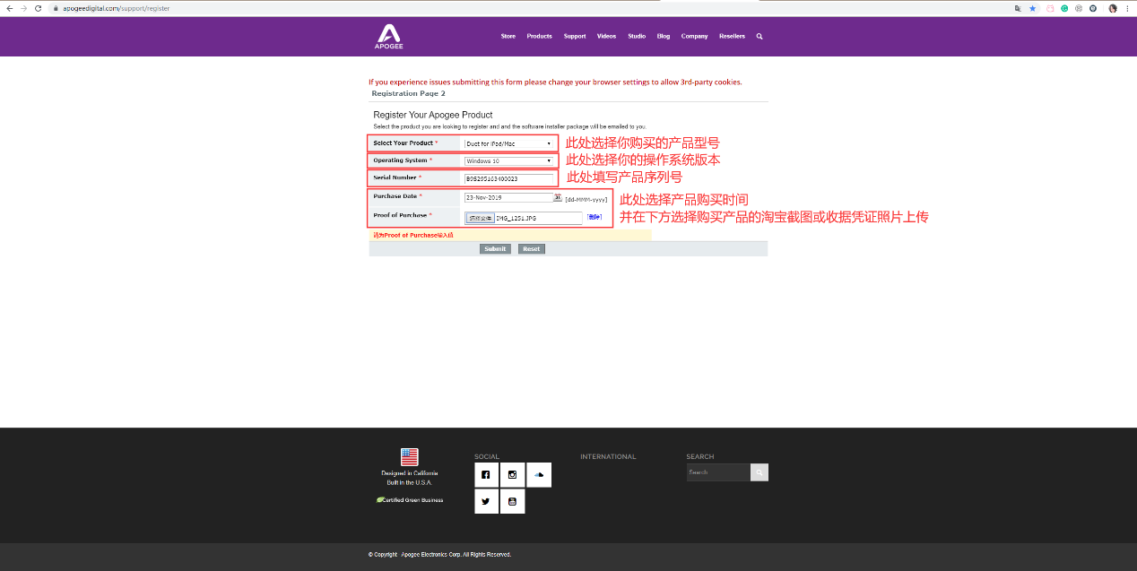Open the Operating System dropdown

[x=509, y=160]
